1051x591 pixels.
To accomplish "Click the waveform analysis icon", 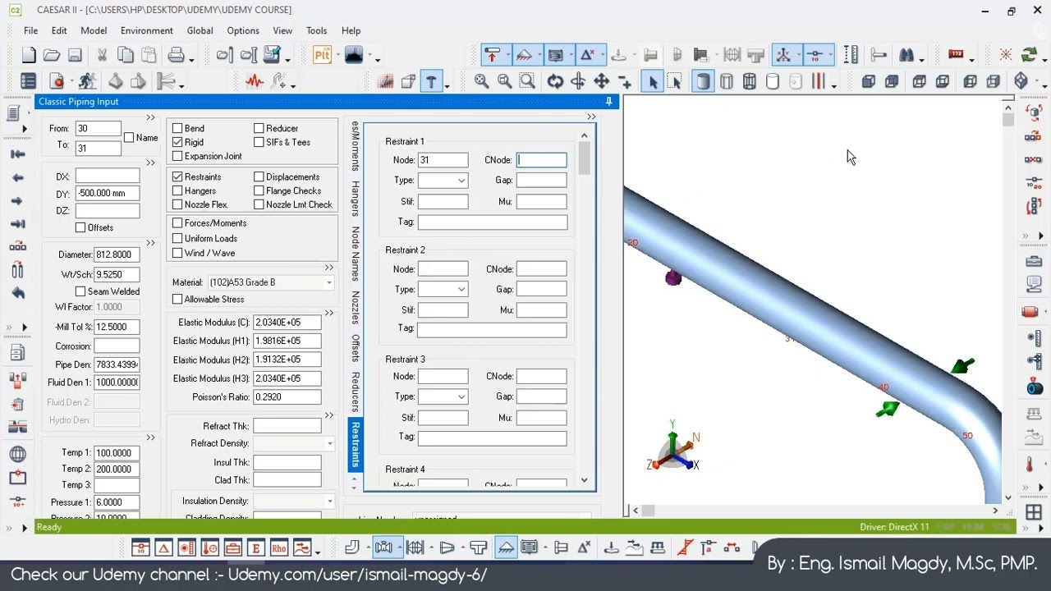I will [255, 81].
